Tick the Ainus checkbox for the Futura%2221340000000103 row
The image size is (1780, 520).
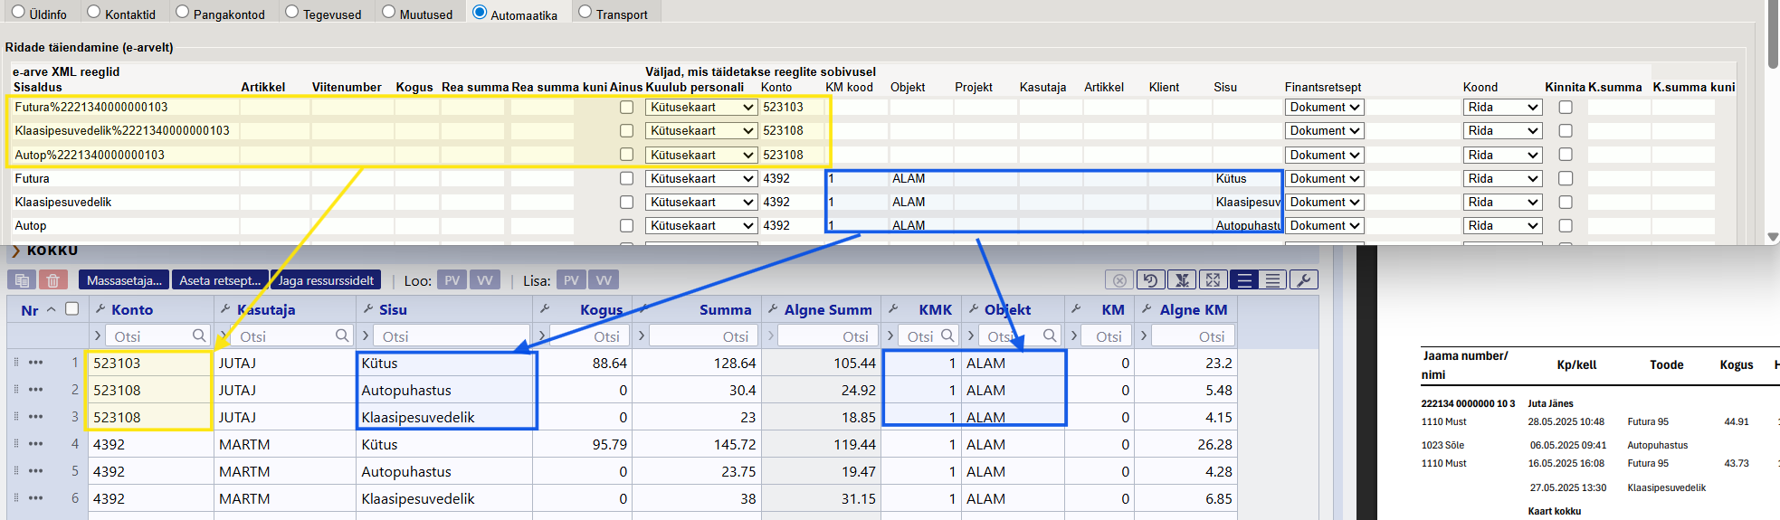tap(626, 108)
